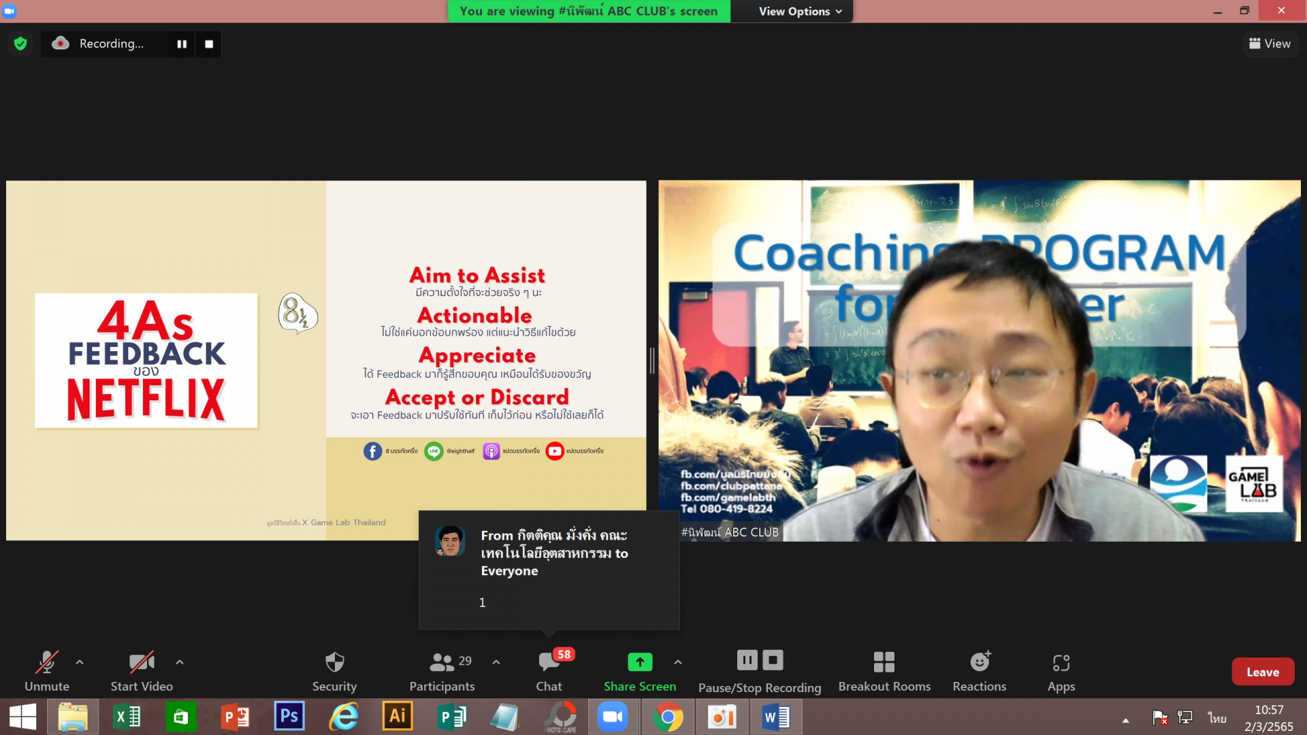Open Google Chrome from taskbar
The width and height of the screenshot is (1307, 735).
(668, 717)
